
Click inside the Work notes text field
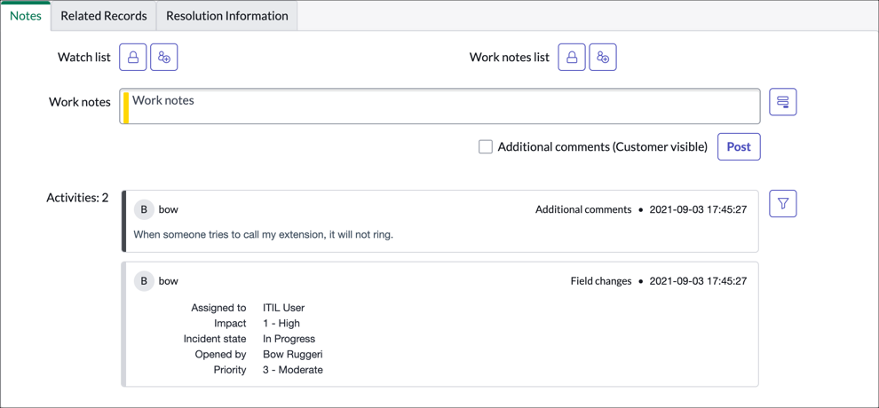click(444, 106)
